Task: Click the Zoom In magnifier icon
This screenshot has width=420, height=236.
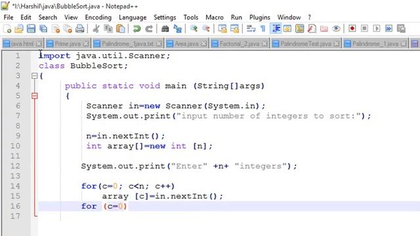Action: (194, 29)
